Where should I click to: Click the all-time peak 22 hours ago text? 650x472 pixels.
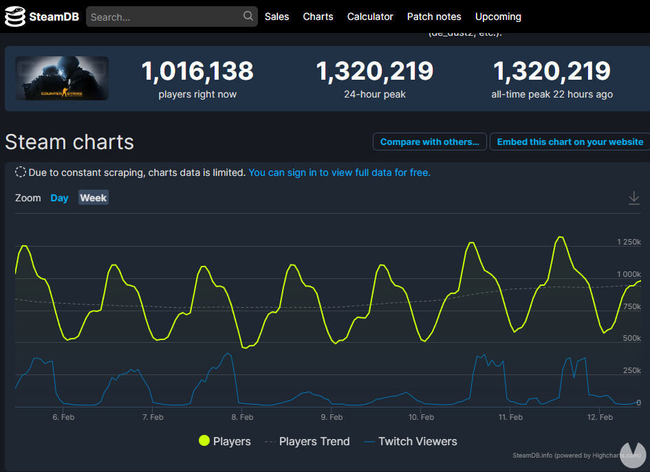point(552,94)
